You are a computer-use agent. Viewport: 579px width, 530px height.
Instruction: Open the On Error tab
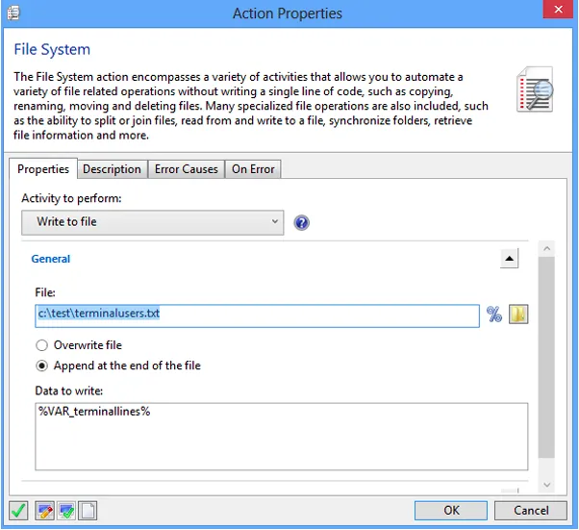pyautogui.click(x=253, y=169)
